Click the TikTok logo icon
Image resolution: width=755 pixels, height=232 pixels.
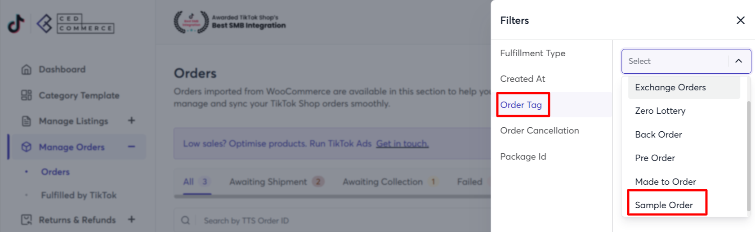[16, 23]
